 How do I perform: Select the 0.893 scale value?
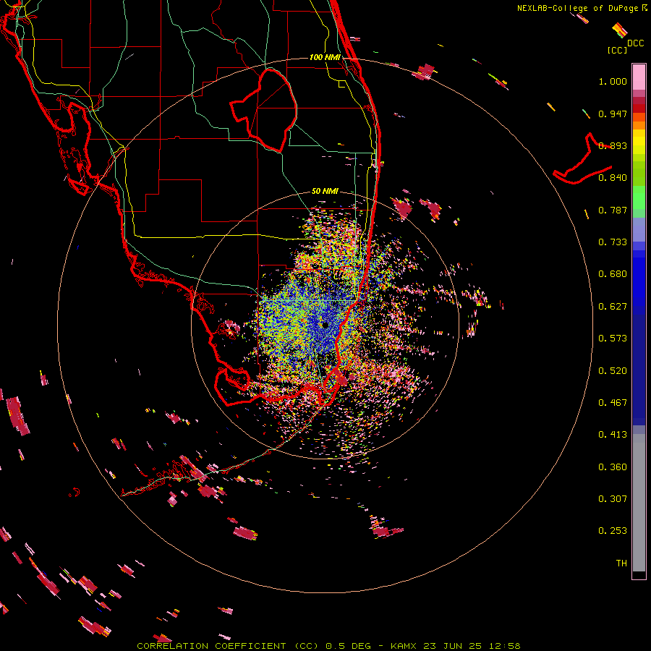click(613, 145)
